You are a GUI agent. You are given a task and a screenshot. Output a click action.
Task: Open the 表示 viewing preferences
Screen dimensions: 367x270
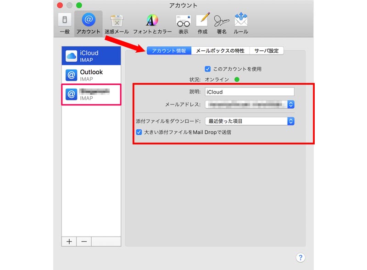pyautogui.click(x=183, y=24)
